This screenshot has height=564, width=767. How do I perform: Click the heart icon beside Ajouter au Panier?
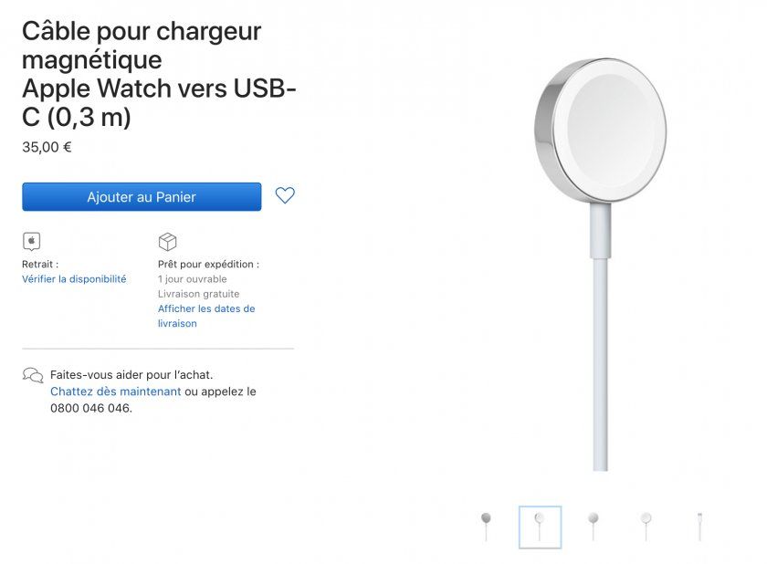point(284,195)
